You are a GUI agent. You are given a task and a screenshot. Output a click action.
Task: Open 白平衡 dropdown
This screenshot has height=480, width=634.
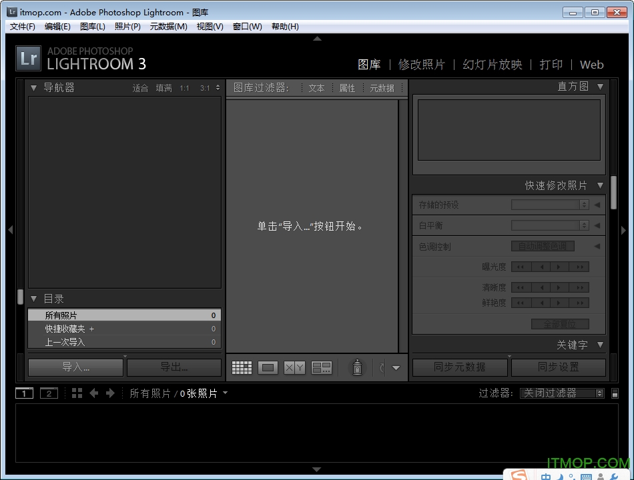tap(550, 225)
